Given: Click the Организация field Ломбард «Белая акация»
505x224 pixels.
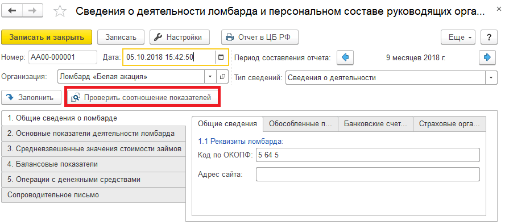Looking at the screenshot, I should (x=131, y=77).
